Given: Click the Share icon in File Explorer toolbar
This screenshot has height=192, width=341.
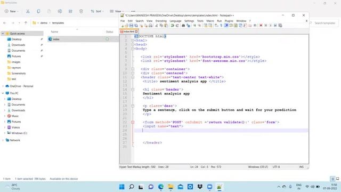Looking at the screenshot, I should pos(70,11).
